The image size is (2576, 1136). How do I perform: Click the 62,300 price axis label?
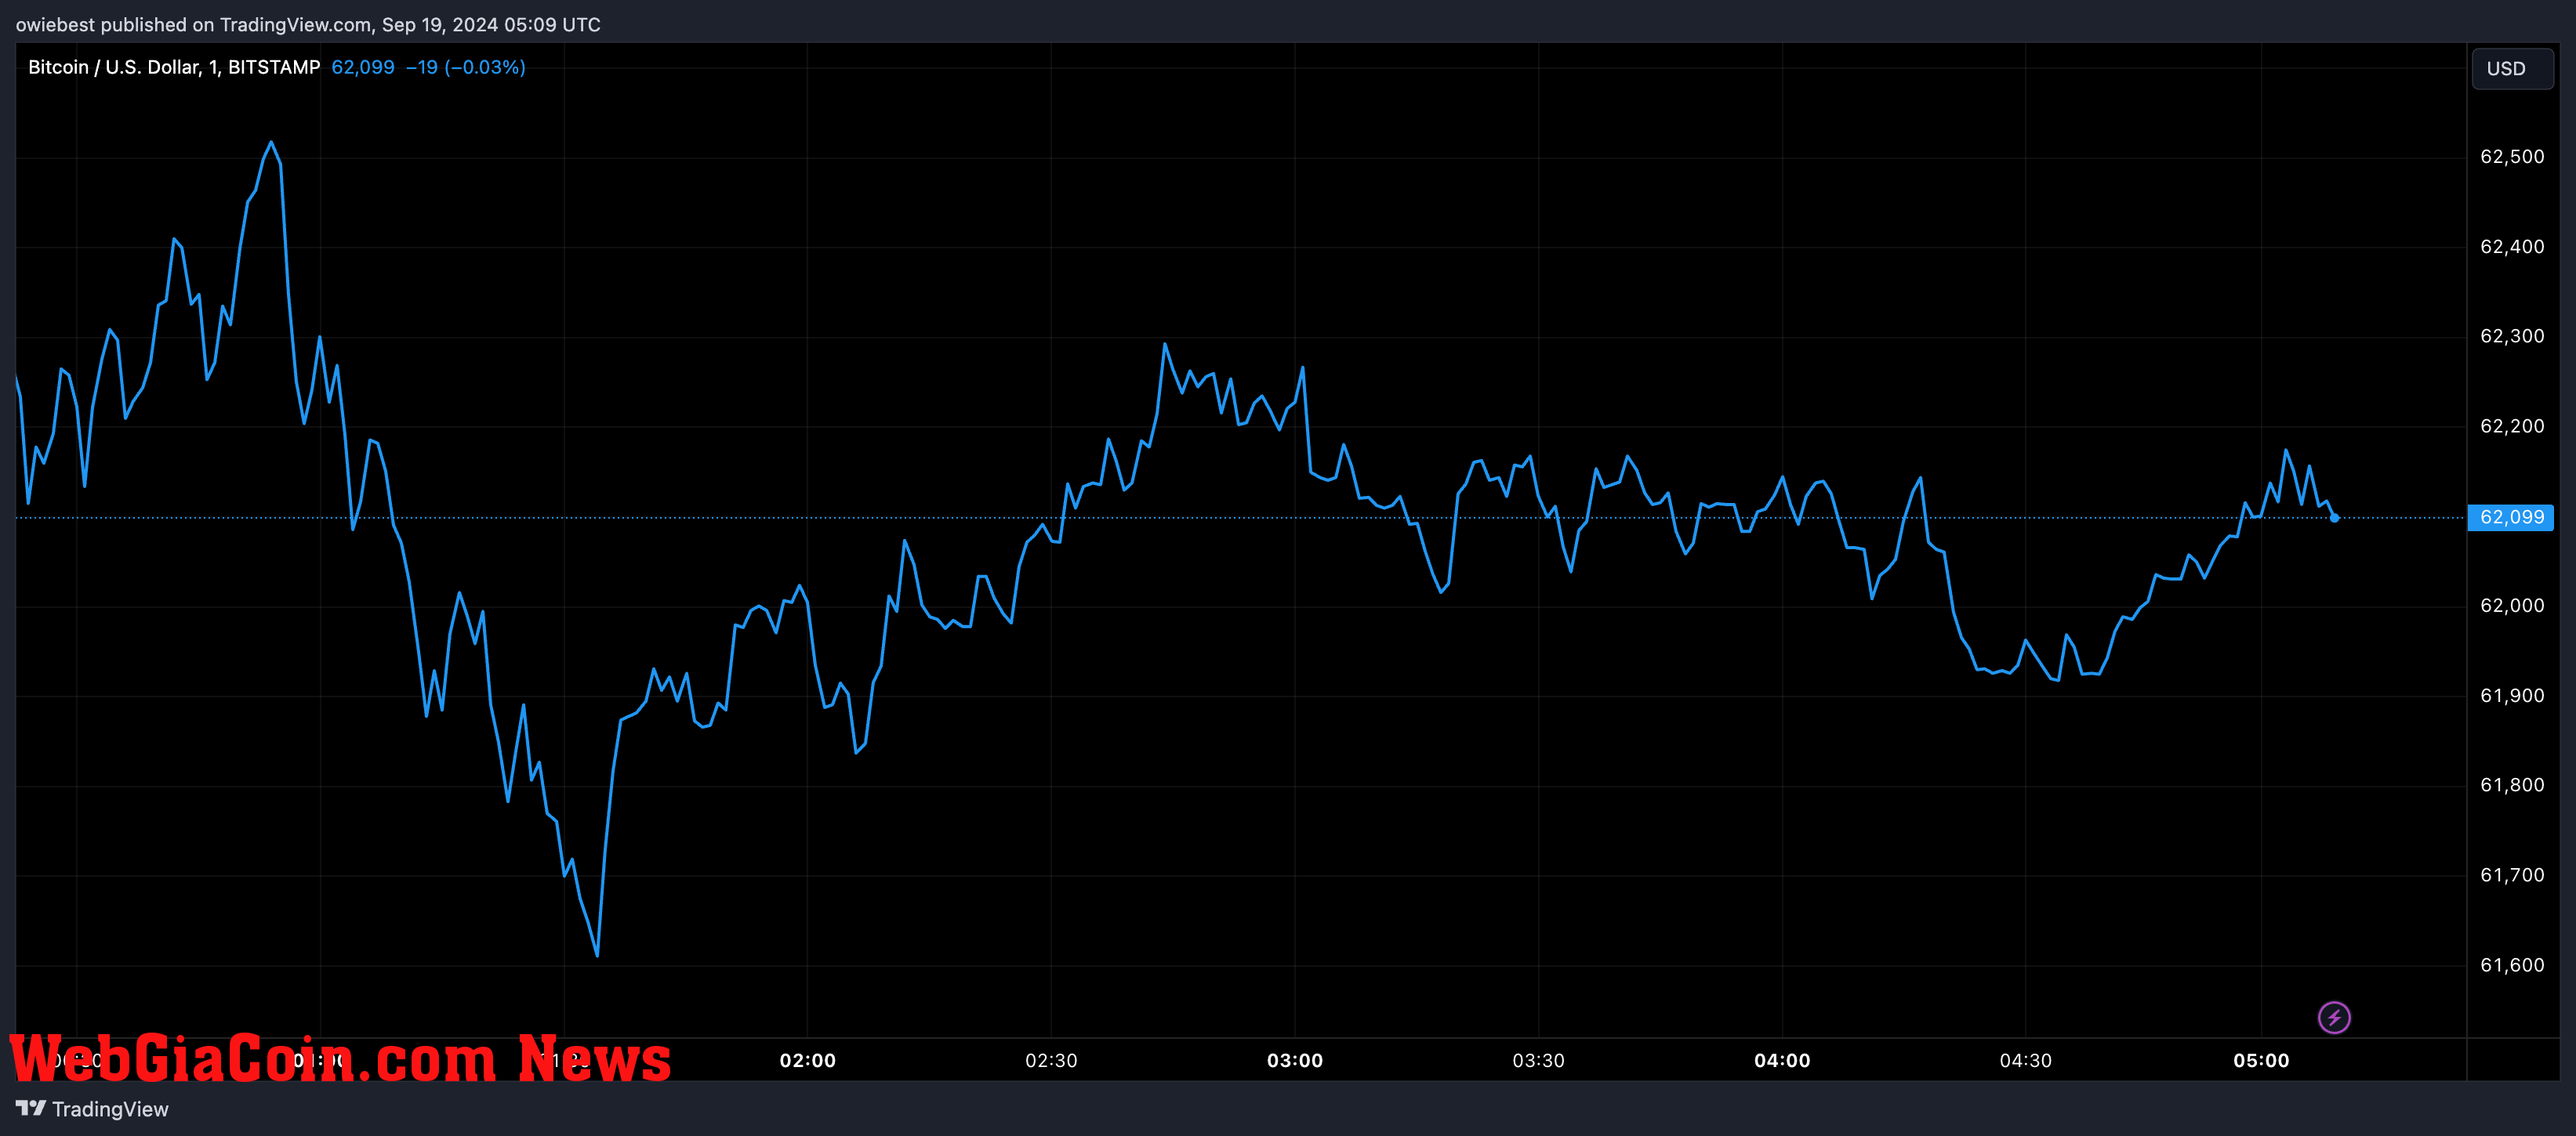2512,337
